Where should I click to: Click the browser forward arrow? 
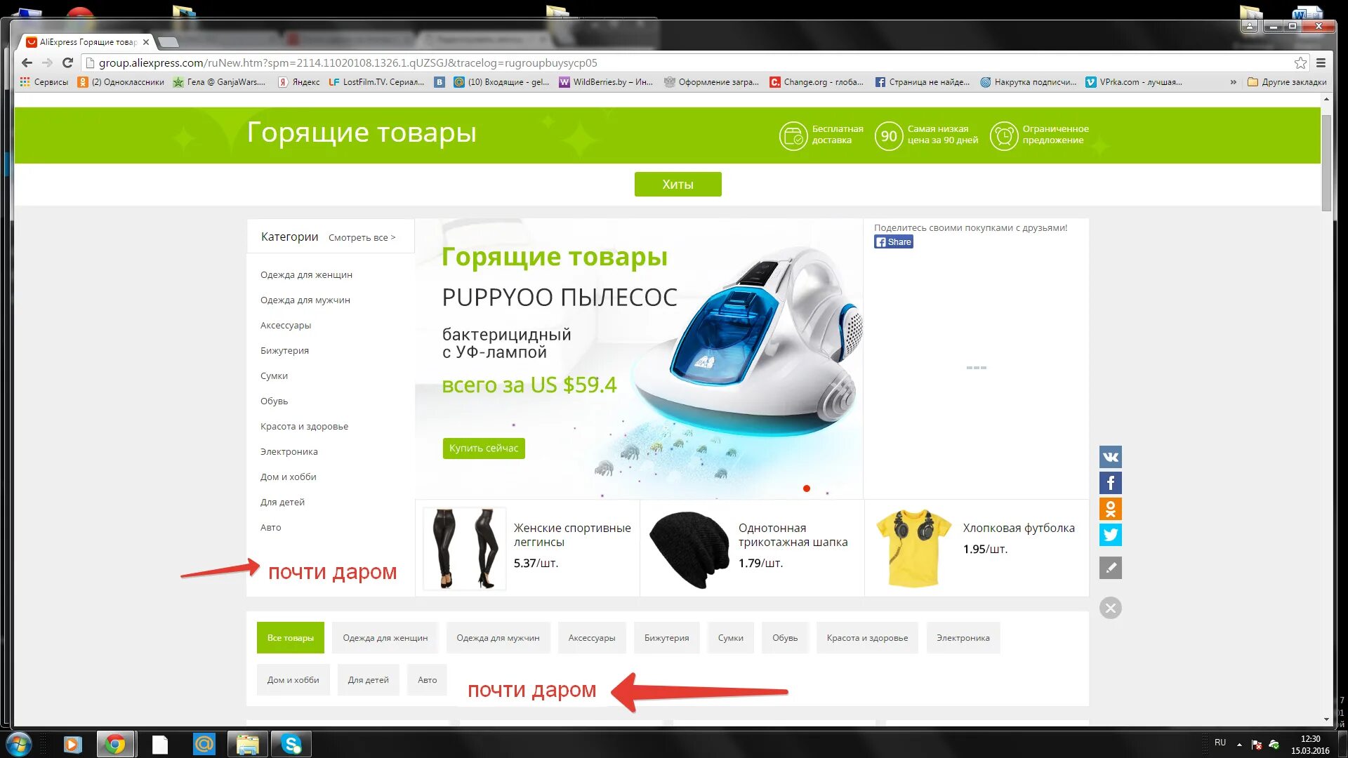47,62
